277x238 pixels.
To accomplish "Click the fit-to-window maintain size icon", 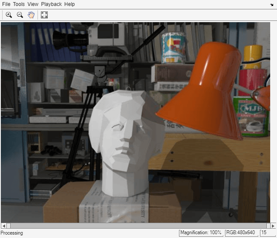I will pos(44,15).
